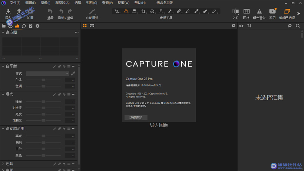Click the browser thumbnail zoom icon

[x=290, y=26]
